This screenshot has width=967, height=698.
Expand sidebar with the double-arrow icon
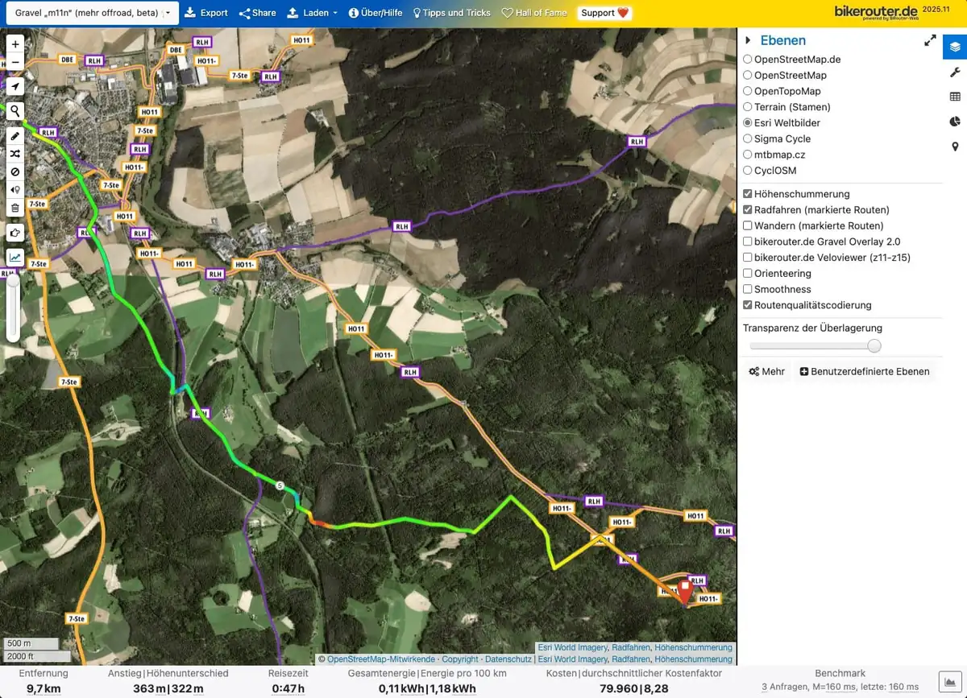930,40
